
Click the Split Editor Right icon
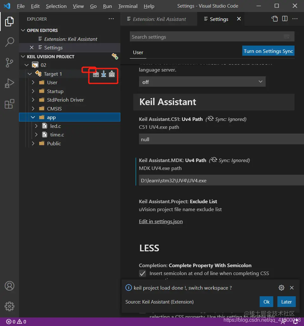coord(285,19)
